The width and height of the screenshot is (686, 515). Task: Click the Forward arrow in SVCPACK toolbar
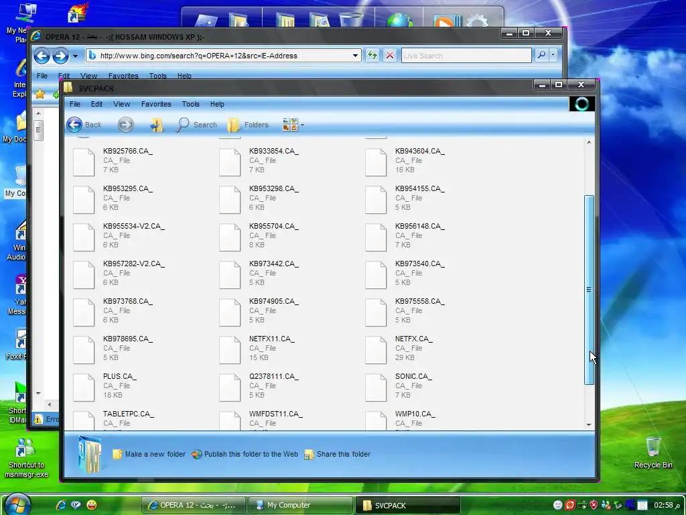(125, 125)
